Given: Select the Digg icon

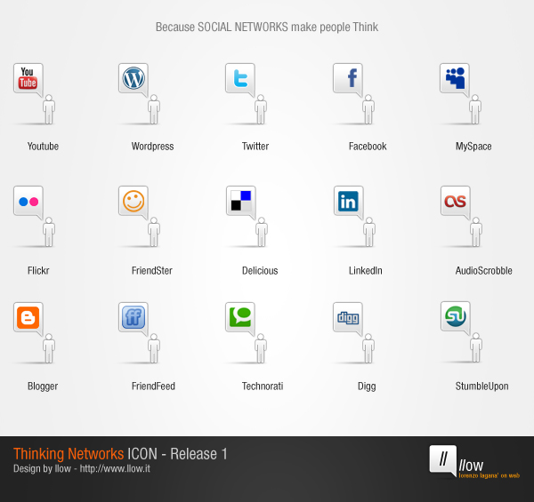Looking at the screenshot, I should (x=348, y=317).
